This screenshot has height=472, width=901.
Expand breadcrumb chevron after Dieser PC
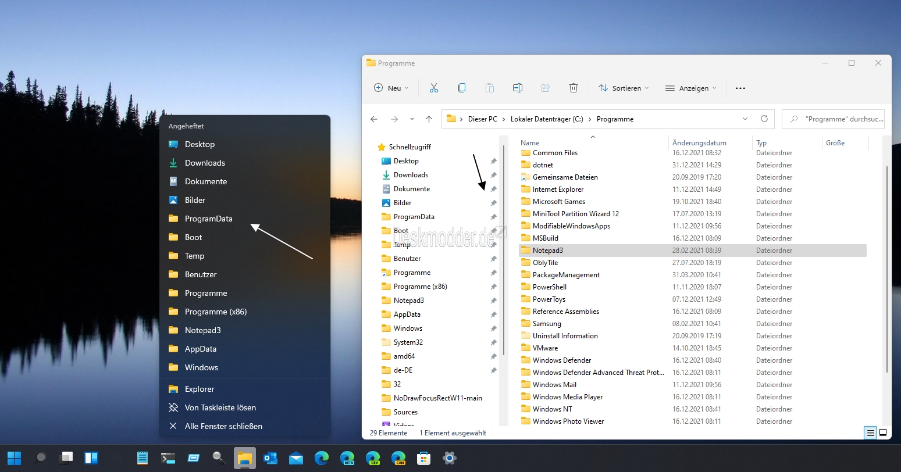pyautogui.click(x=504, y=119)
